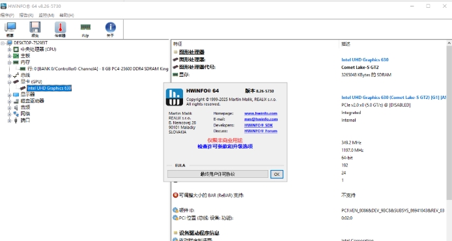Expand the 显示器 node

[x=9, y=94]
